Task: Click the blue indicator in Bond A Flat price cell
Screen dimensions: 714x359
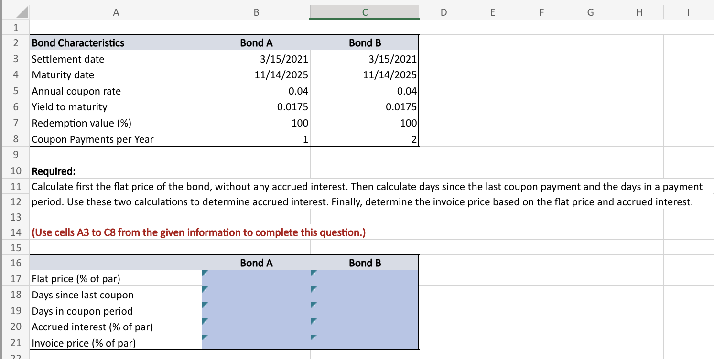Action: coord(205,274)
